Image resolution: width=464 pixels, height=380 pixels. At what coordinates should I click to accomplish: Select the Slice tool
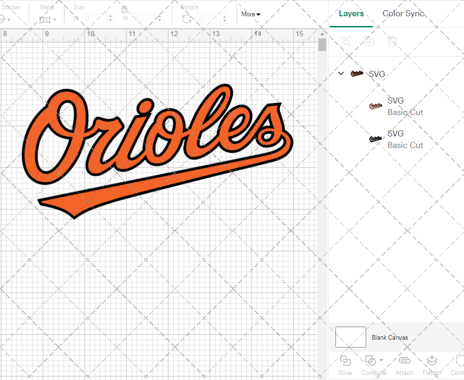(345, 361)
